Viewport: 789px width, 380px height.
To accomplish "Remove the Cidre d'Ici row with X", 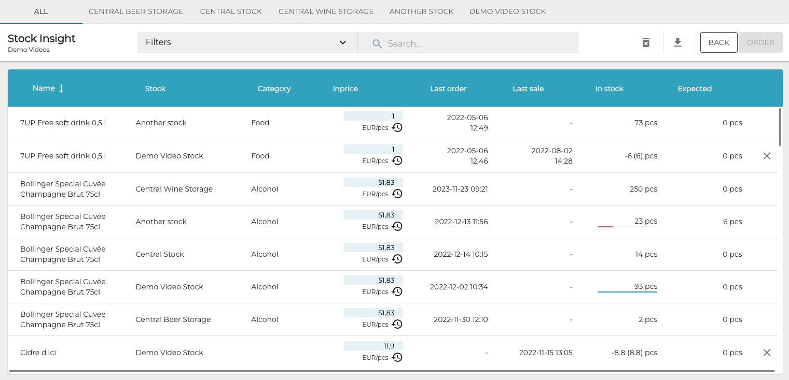I will 767,353.
